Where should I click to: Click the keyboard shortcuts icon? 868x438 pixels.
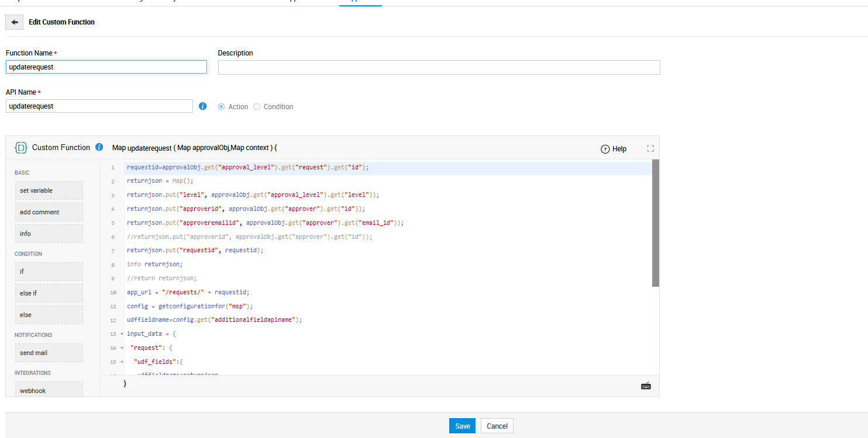(x=646, y=385)
